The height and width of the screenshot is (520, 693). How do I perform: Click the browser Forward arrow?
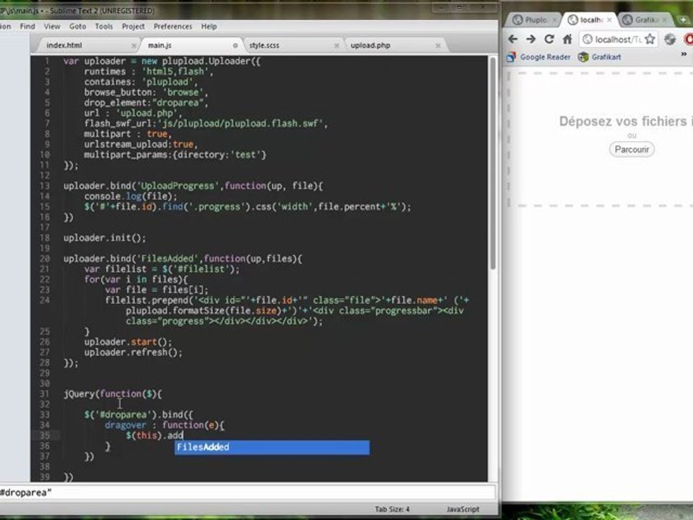point(531,39)
